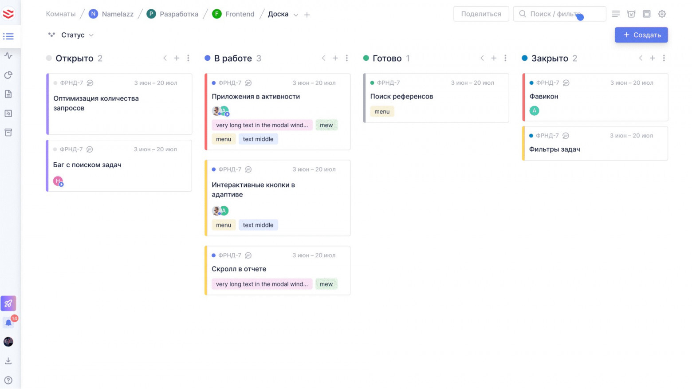Viewport: 692px width, 389px height.
Task: Click the download icon in sidebar
Action: click(x=8, y=361)
